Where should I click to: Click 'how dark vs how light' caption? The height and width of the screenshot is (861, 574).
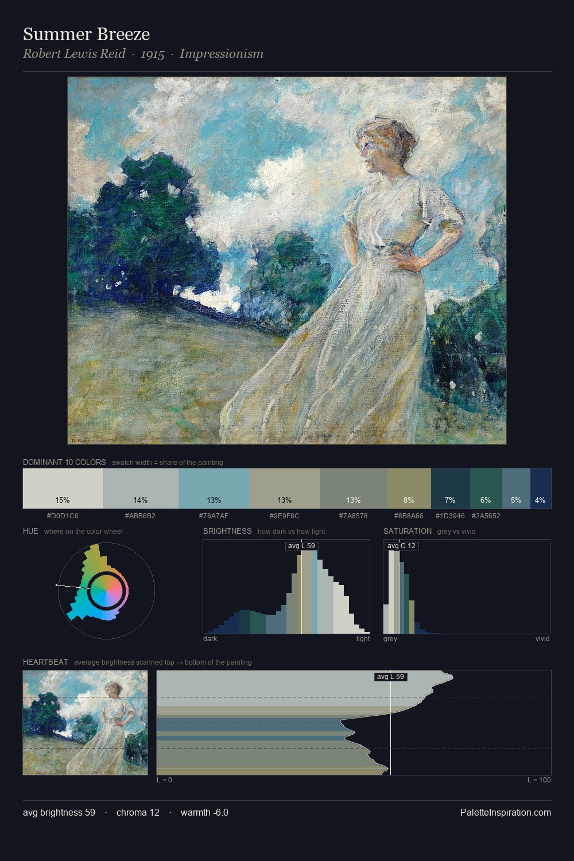[292, 531]
